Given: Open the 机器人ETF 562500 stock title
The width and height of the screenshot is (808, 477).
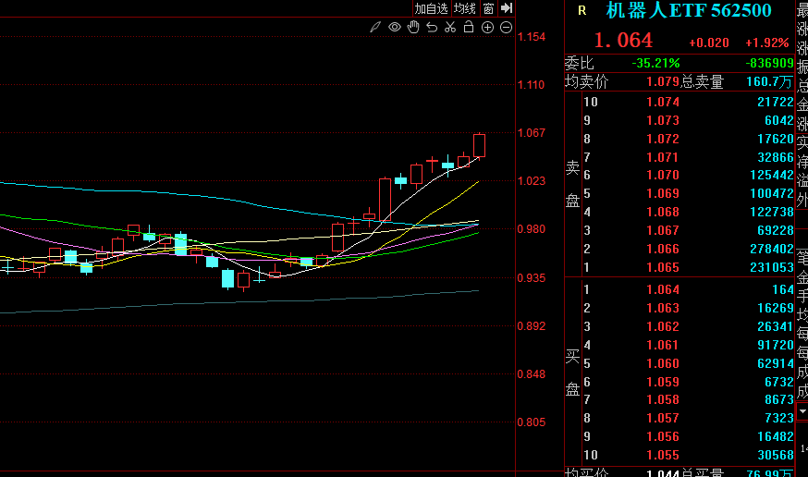Looking at the screenshot, I should (x=688, y=11).
